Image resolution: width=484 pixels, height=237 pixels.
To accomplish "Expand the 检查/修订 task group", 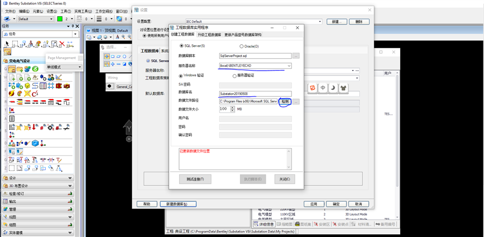I will point(38,194).
